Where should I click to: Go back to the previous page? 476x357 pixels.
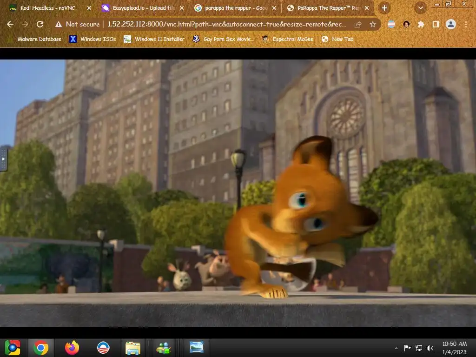pos(10,24)
